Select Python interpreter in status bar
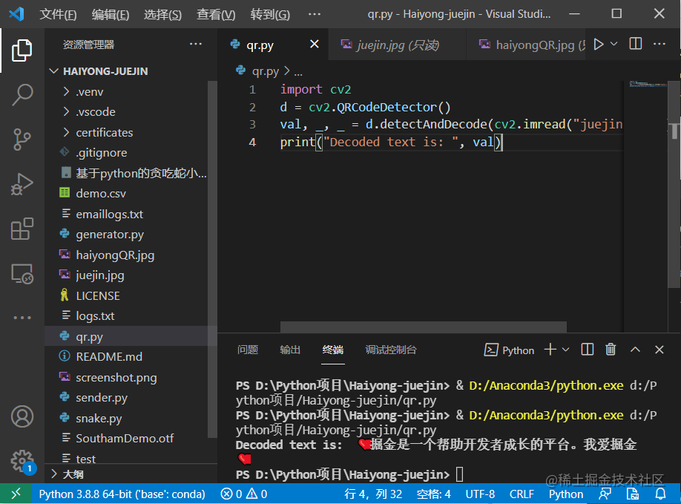The height and width of the screenshot is (504, 681). (122, 494)
